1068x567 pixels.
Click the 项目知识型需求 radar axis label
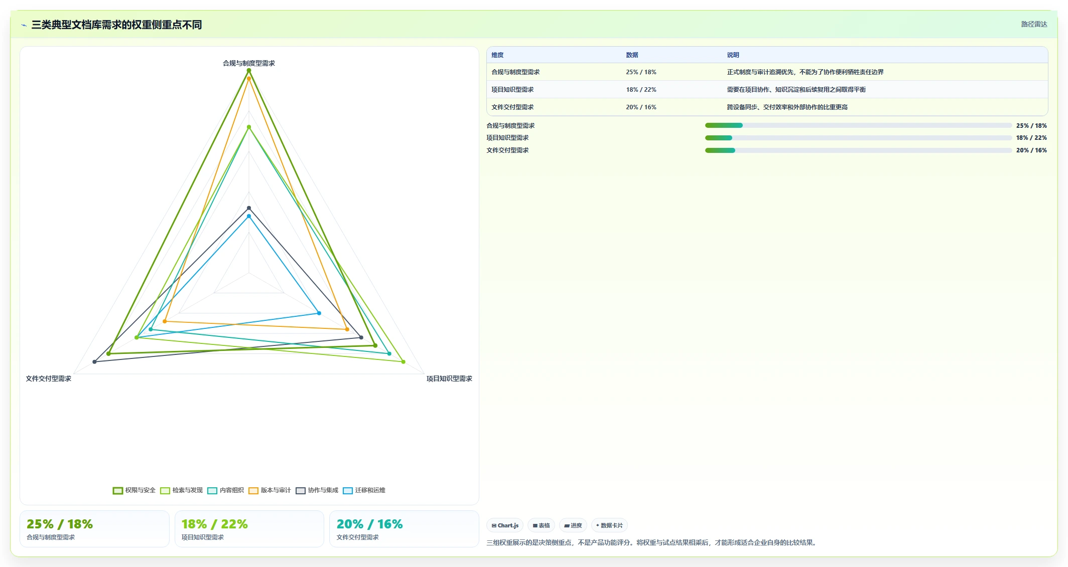[x=449, y=379]
